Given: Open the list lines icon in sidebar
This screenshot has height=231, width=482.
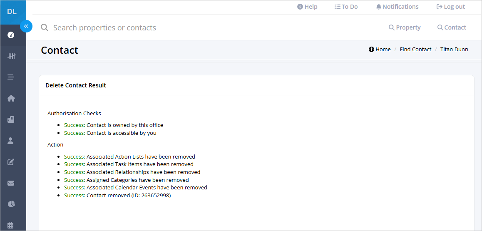Looking at the screenshot, I should pos(11,77).
